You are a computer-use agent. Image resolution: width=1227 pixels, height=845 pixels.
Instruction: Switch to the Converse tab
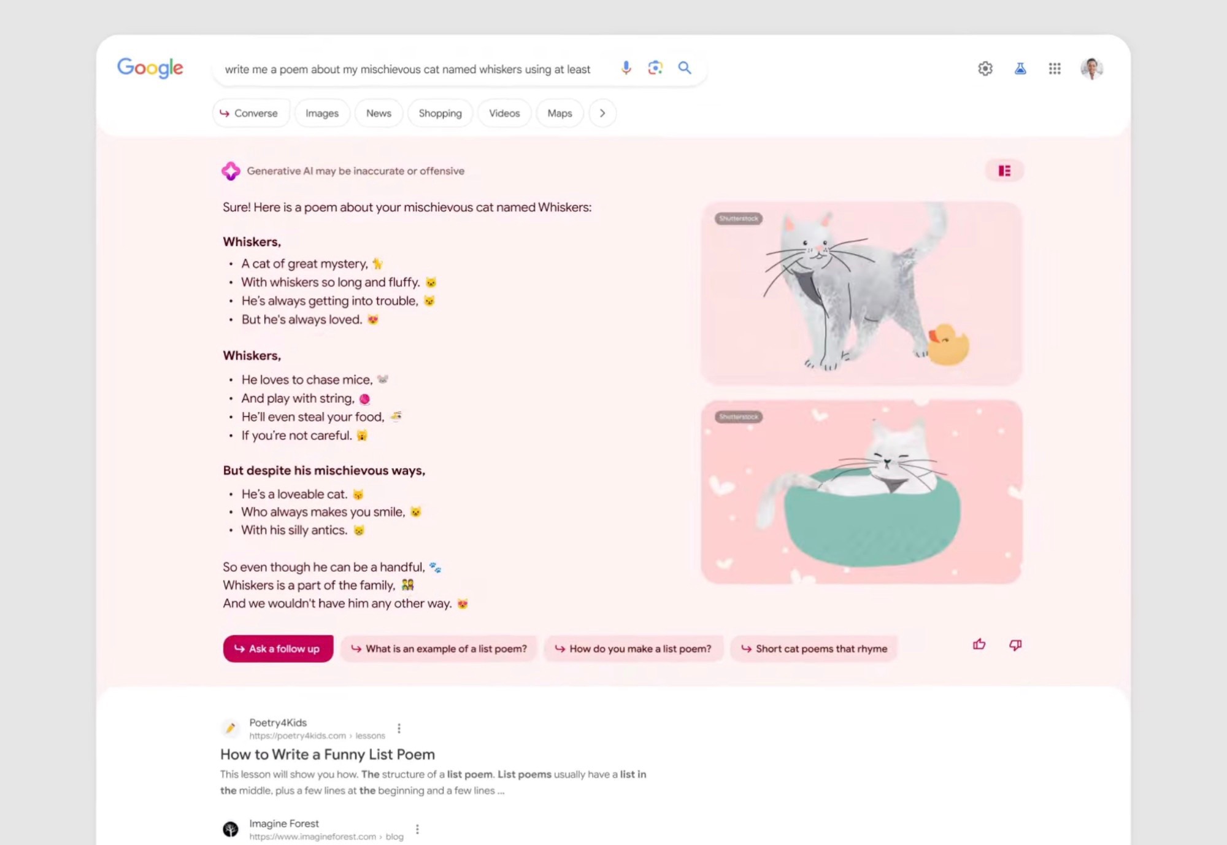(250, 113)
